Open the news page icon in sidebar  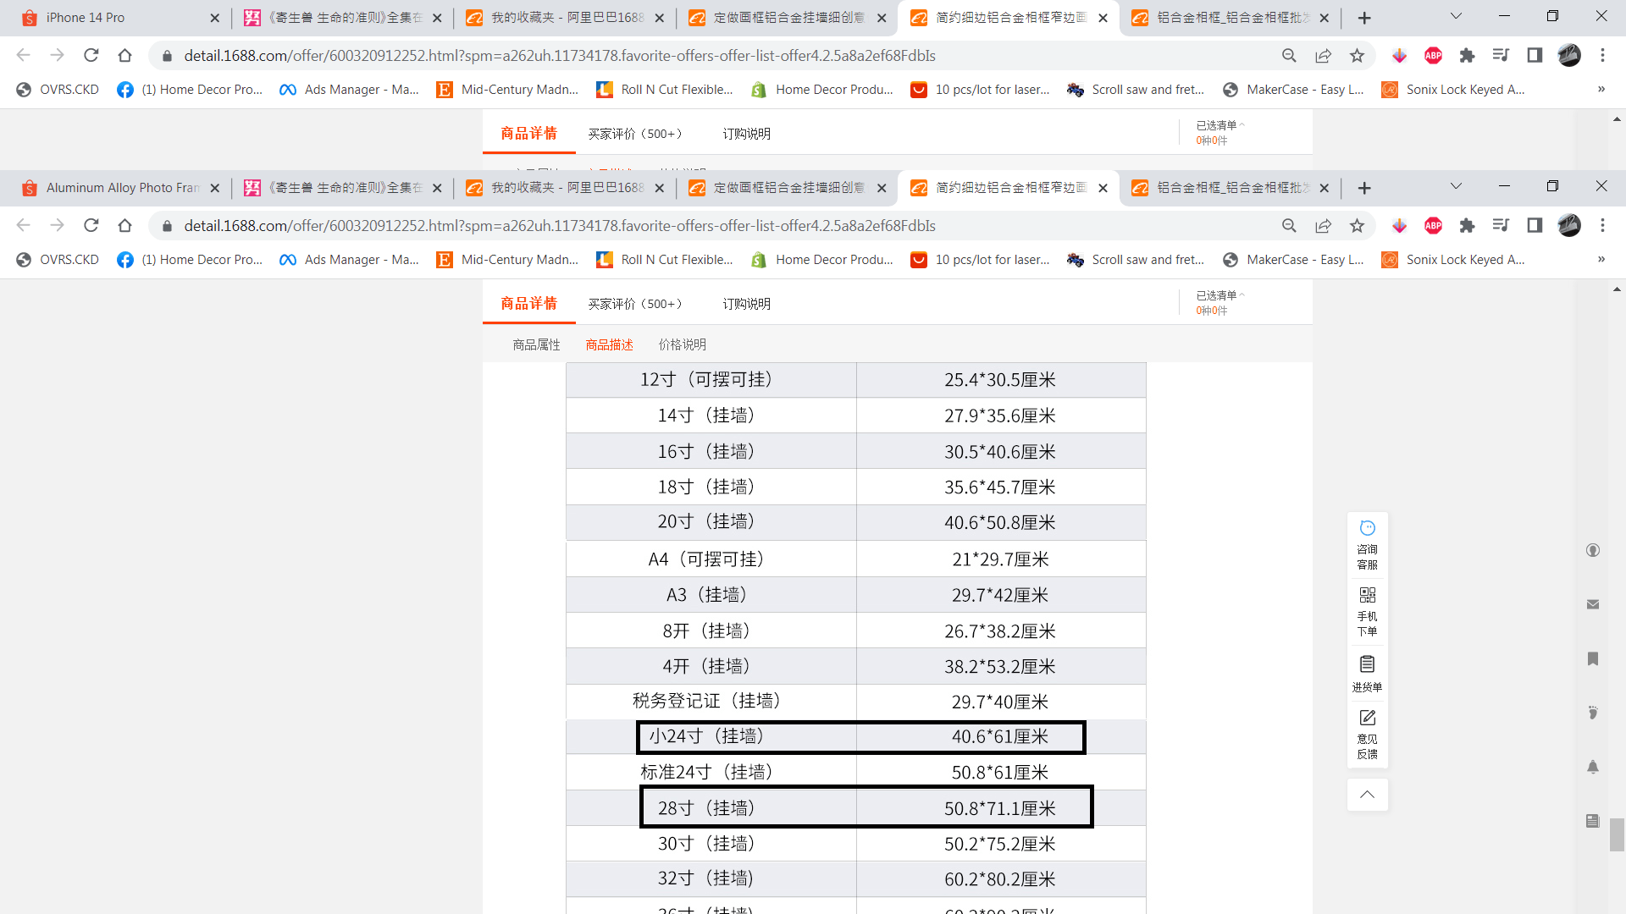pos(1592,821)
